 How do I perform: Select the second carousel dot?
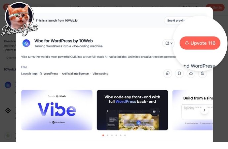point(107,135)
